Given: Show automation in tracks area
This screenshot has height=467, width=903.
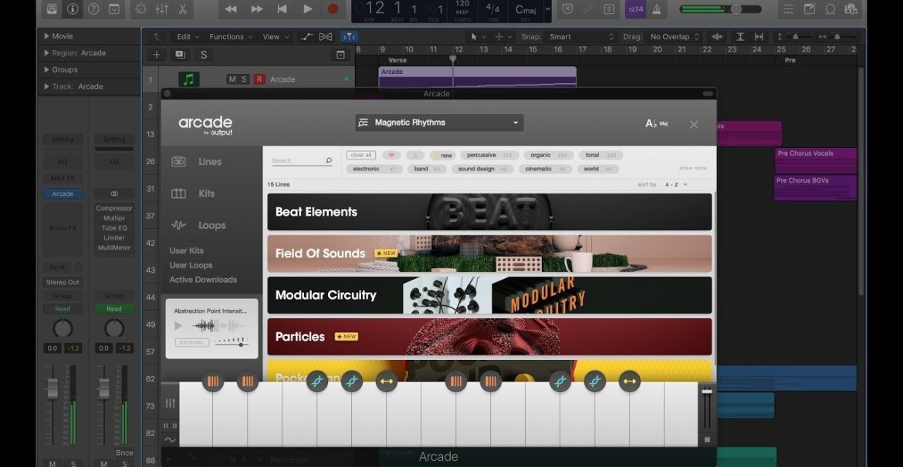Looking at the screenshot, I should click(x=306, y=37).
